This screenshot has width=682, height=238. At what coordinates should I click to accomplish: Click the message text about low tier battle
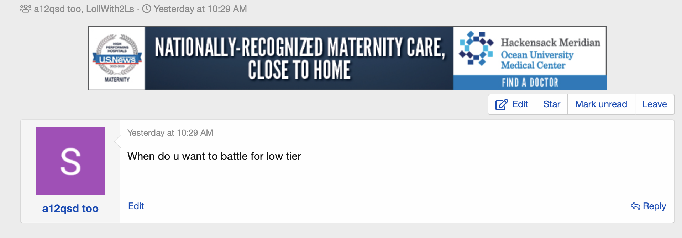pos(214,156)
